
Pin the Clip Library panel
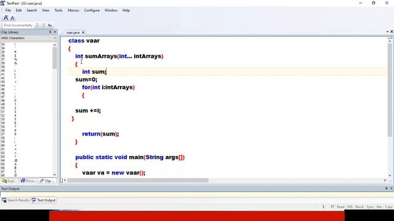click(50, 32)
